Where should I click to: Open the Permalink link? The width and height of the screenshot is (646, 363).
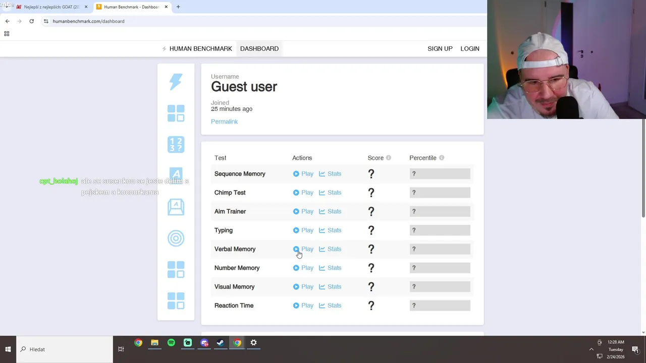[x=224, y=122]
